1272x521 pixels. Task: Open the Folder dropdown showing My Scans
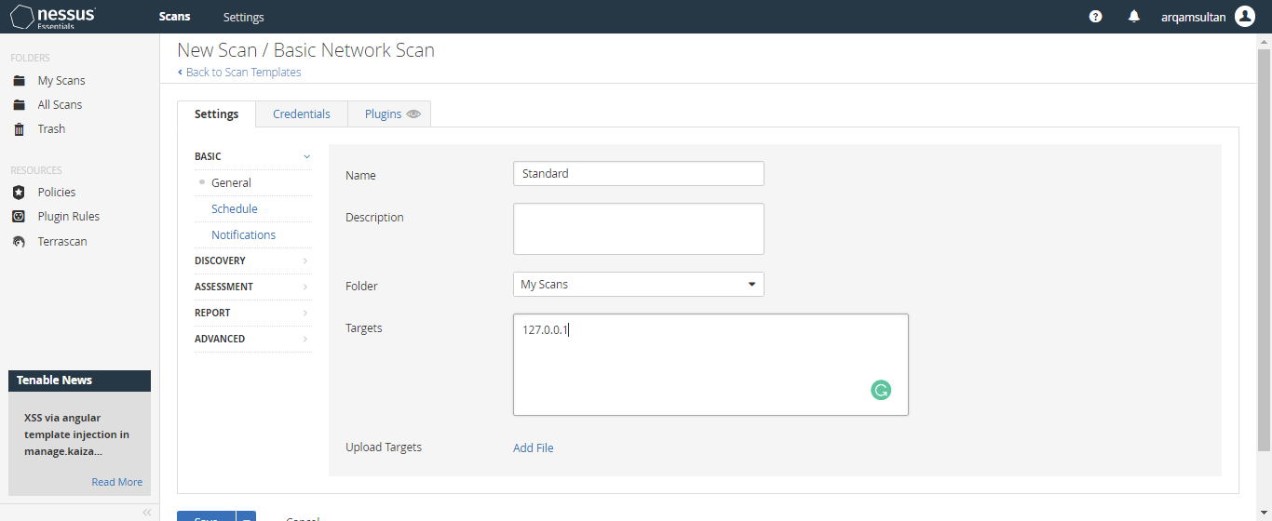639,285
